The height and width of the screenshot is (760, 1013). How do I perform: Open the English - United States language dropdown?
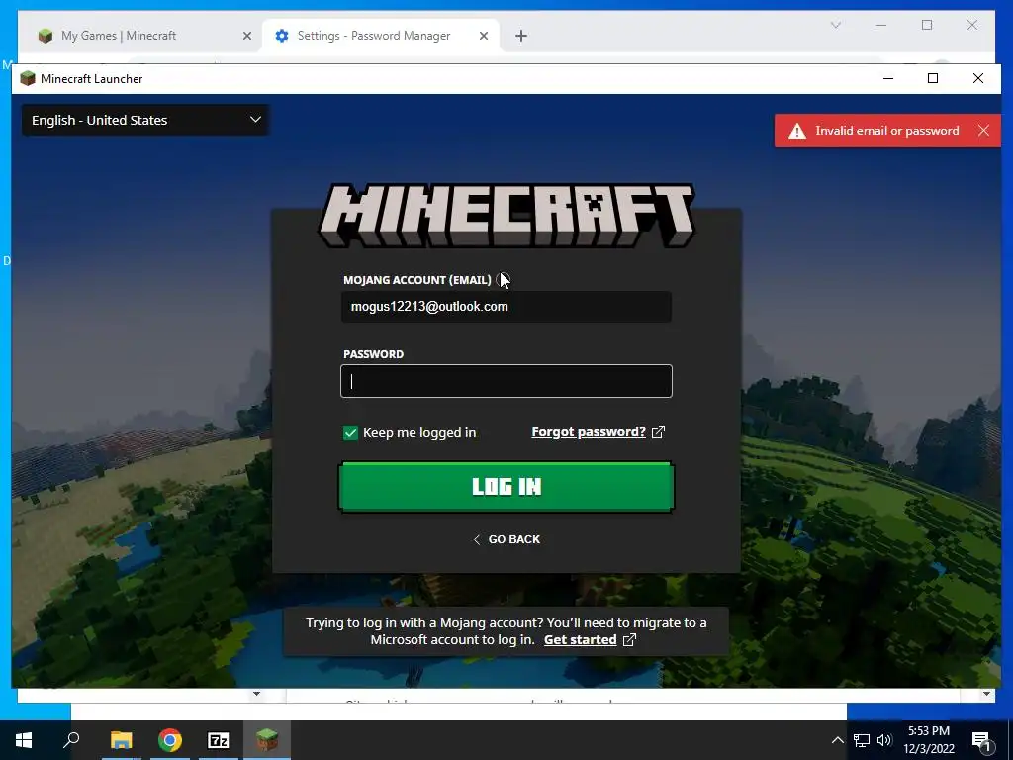(145, 120)
